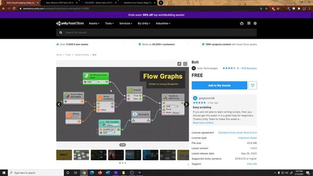Select the fifth preview thumbnail
This screenshot has height=176, width=313.
pyautogui.click(x=133, y=155)
